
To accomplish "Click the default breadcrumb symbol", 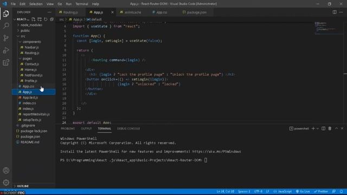I will 95,19.
